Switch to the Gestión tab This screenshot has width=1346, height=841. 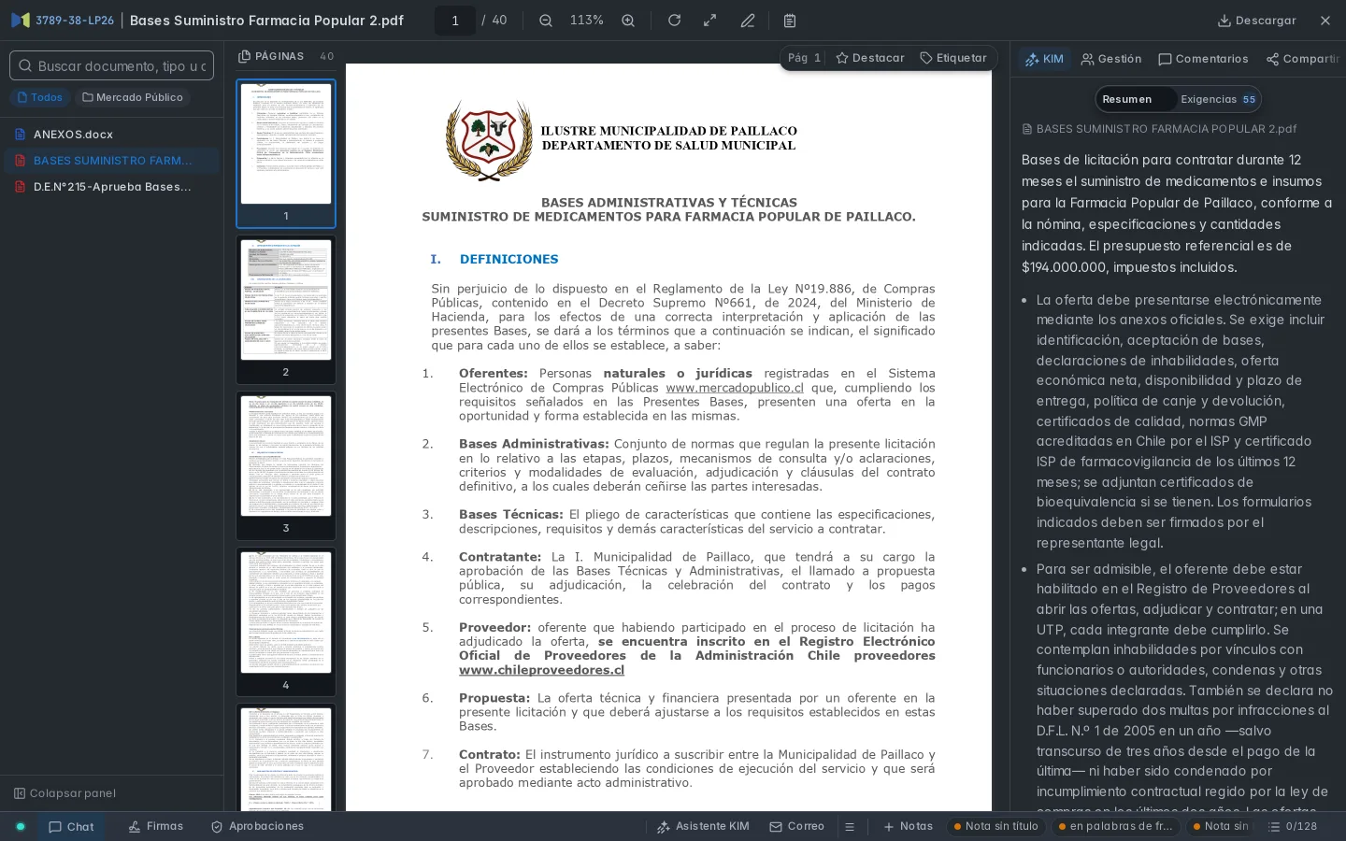pyautogui.click(x=1111, y=59)
